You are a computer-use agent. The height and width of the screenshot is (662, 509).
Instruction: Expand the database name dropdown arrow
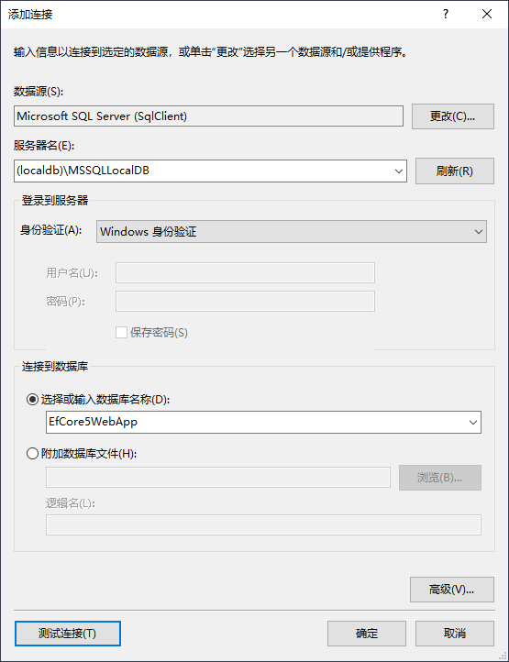coord(473,422)
